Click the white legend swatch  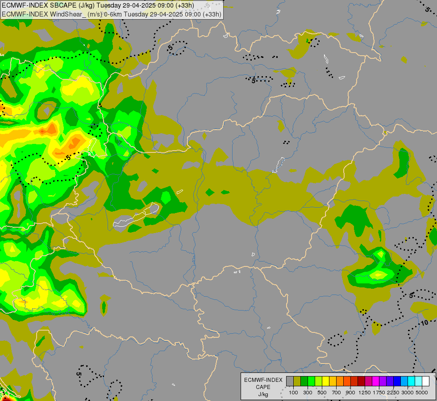[425, 381]
